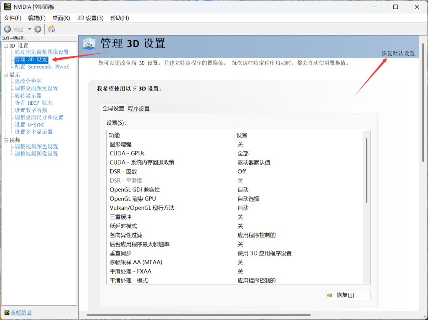Select 配置 Surround、PhysX in tree

pos(42,67)
